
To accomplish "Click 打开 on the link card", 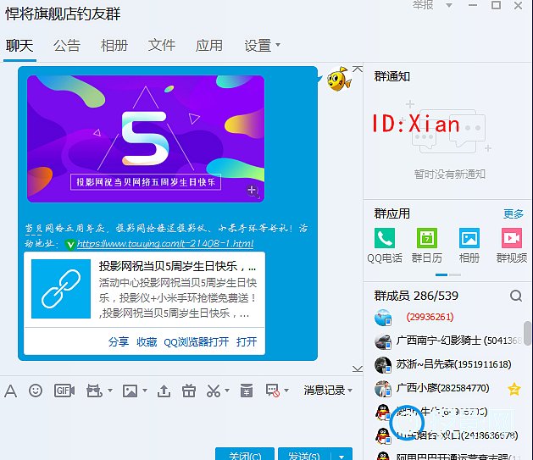I will click(247, 341).
